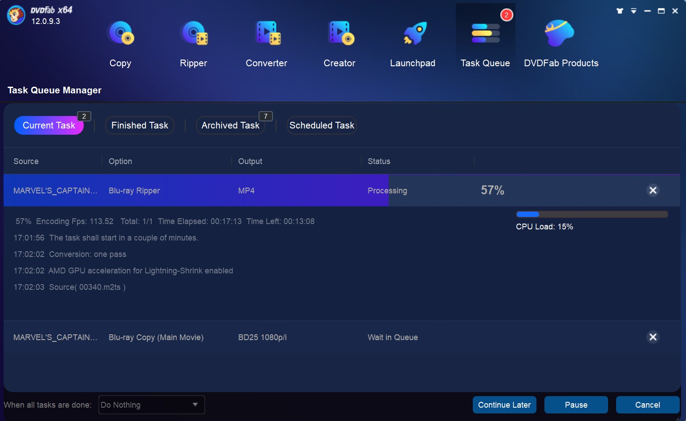Click the 'AMD GPU acceleration' log line
The width and height of the screenshot is (686, 421).
pyautogui.click(x=123, y=271)
